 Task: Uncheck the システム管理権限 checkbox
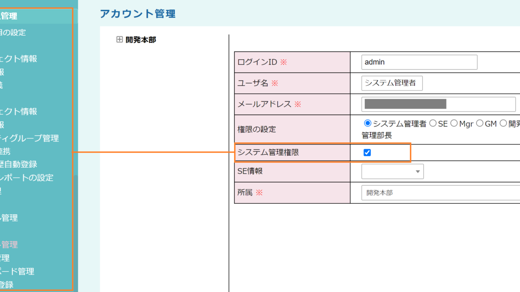[x=367, y=152]
